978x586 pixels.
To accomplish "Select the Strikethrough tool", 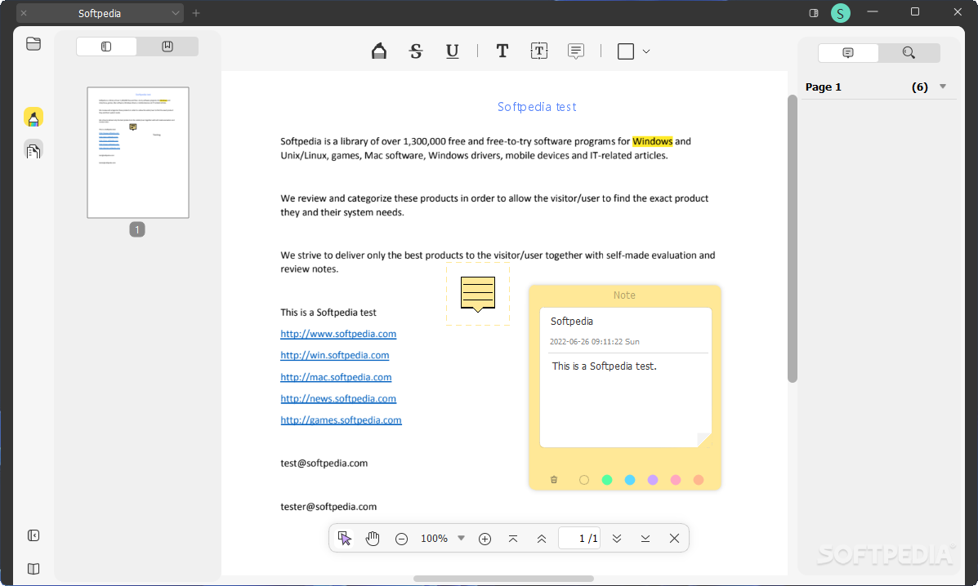I will tap(416, 51).
